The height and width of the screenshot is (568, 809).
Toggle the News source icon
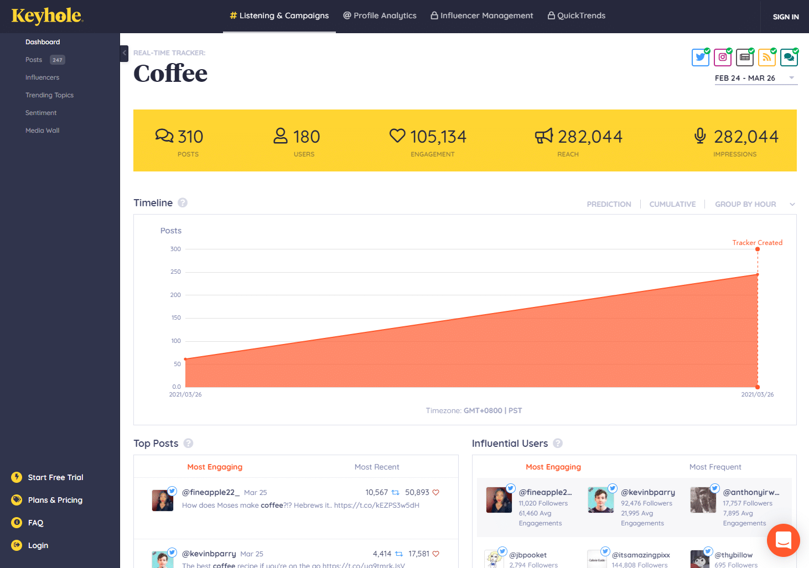point(745,57)
